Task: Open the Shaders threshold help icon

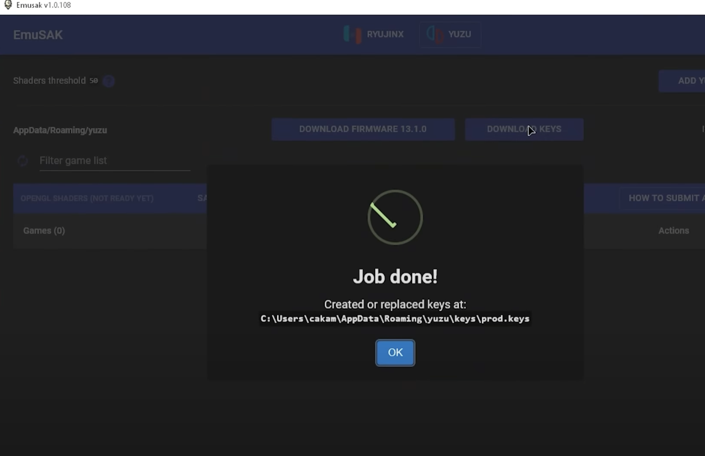Action: (108, 81)
